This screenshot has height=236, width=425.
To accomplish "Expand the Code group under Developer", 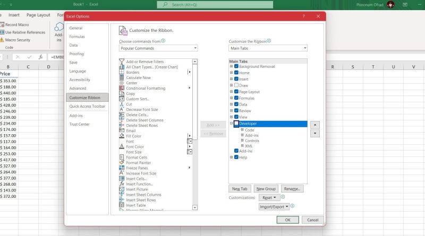I will (x=242, y=130).
